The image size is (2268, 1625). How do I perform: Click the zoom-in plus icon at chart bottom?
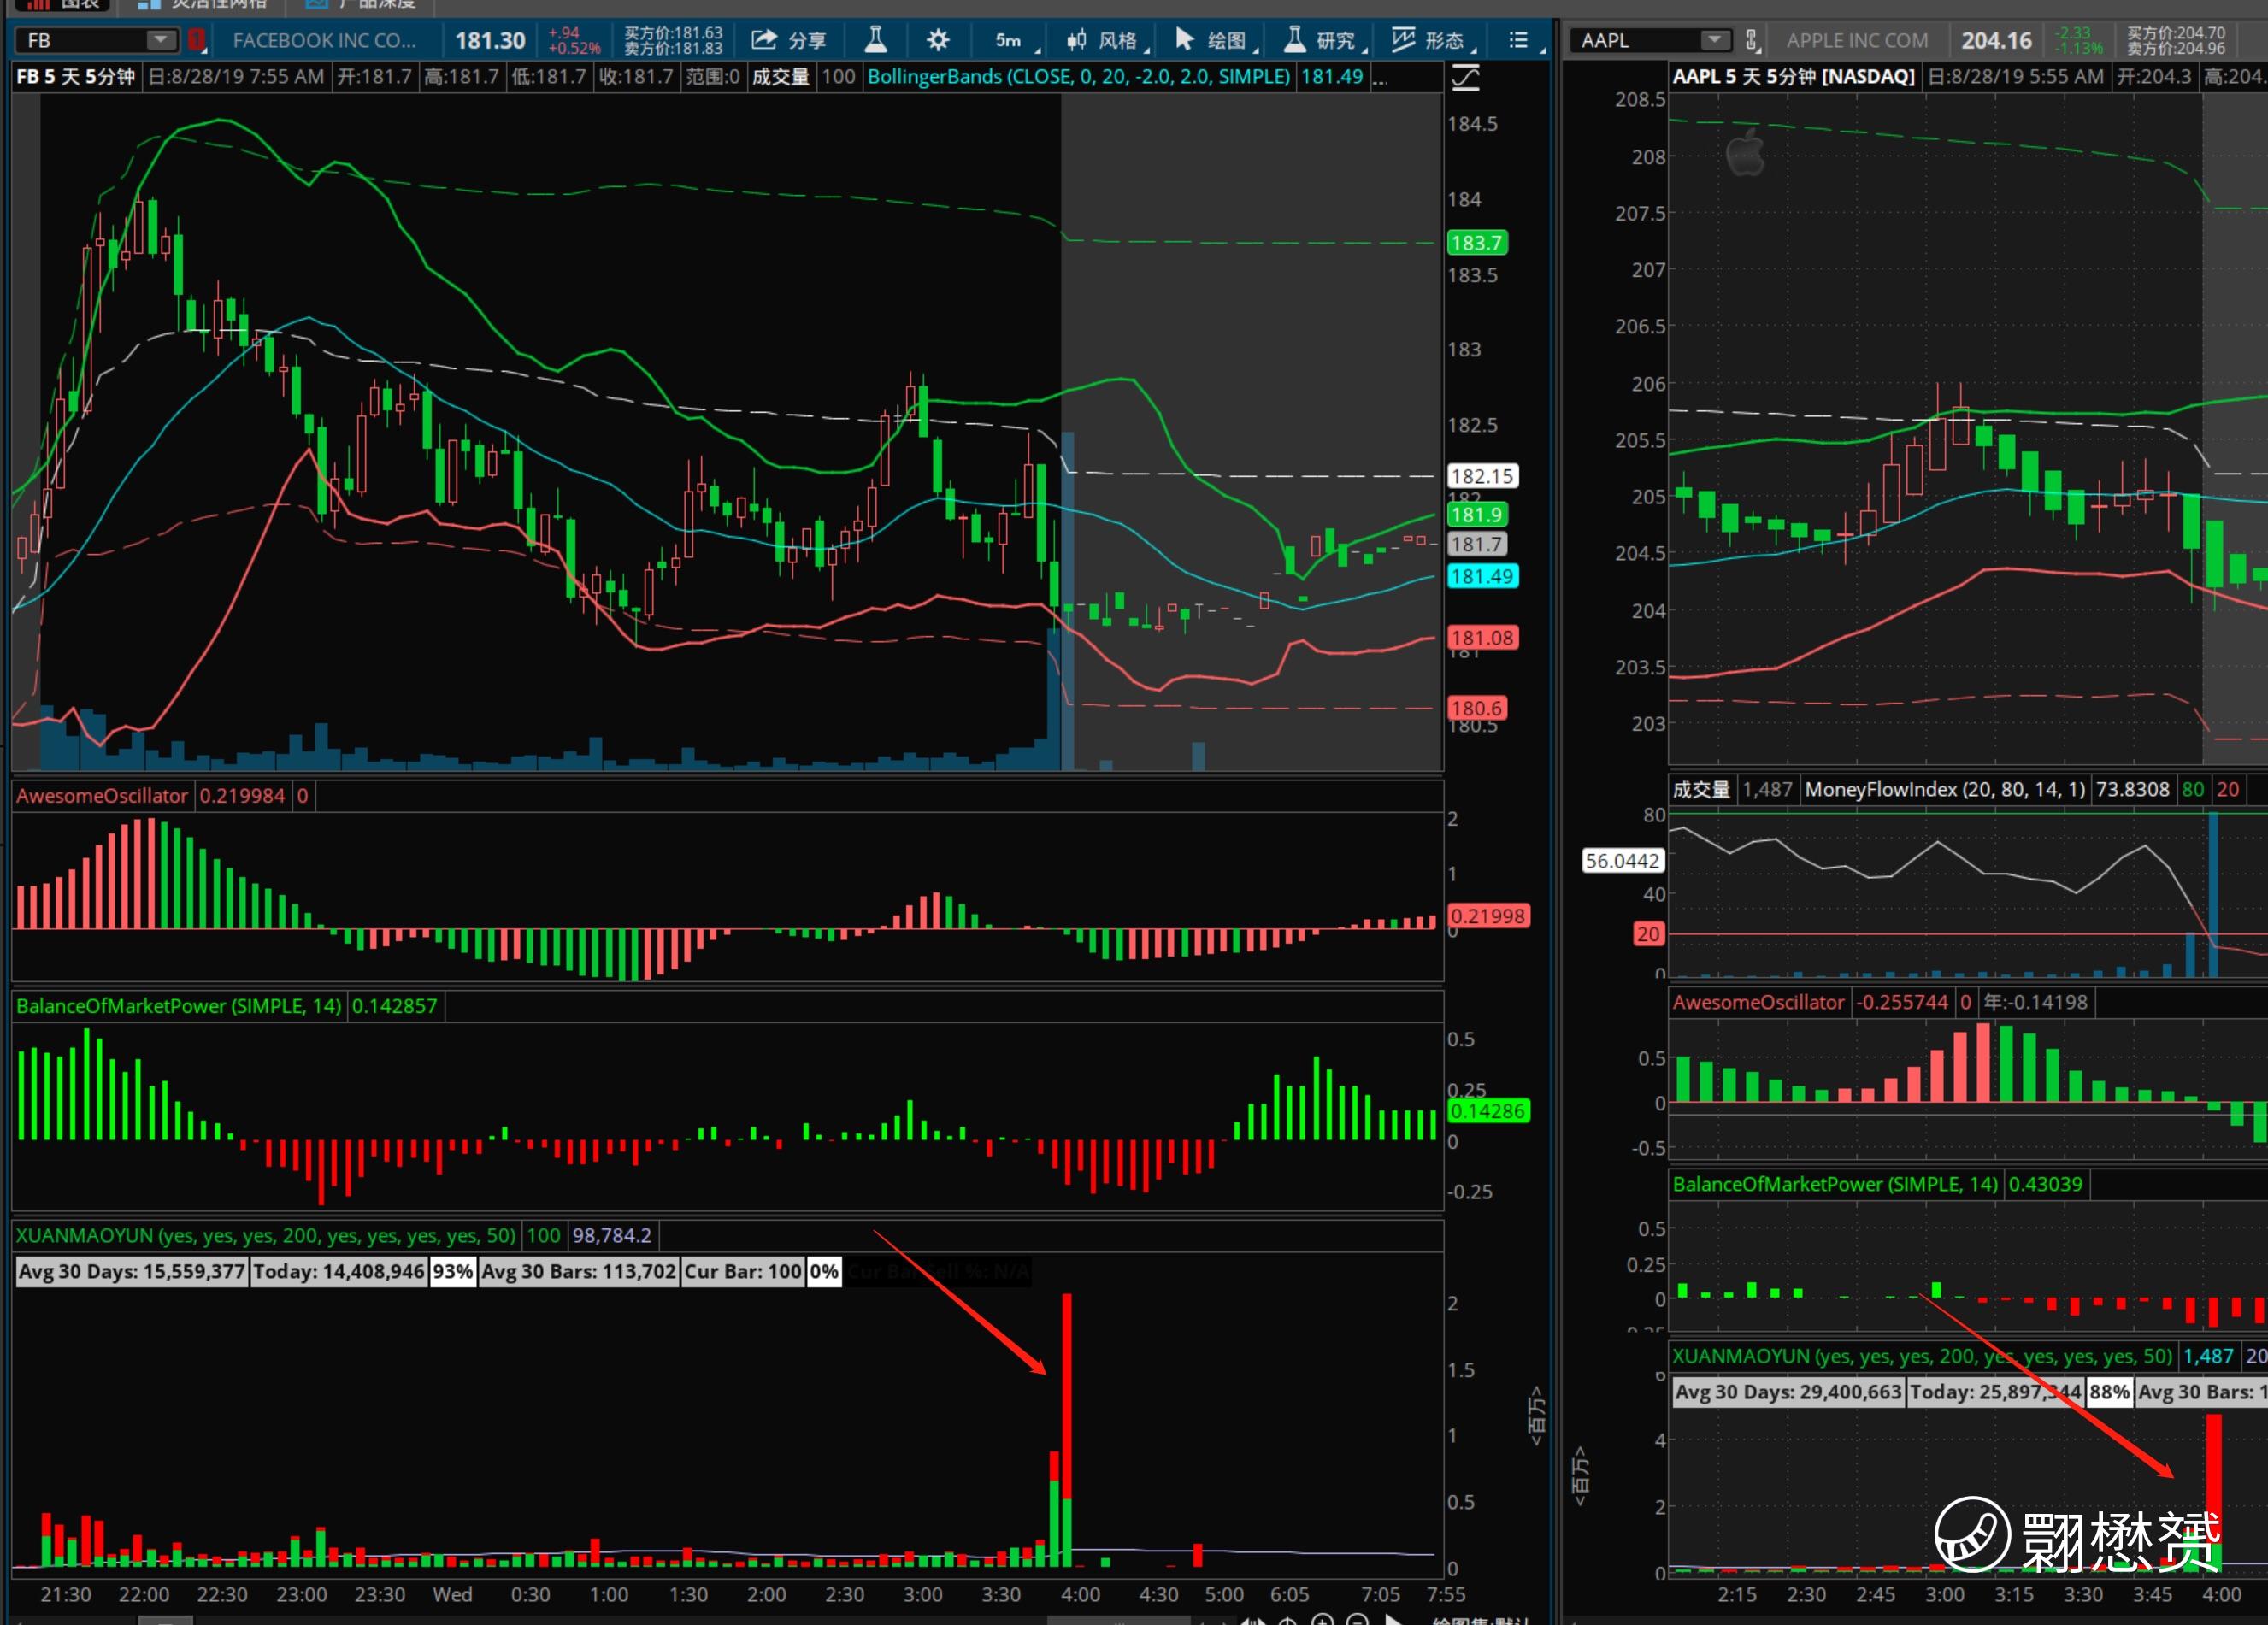point(1322,1620)
